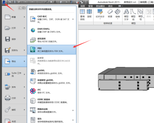Image resolution: width=154 pixels, height=123 pixels.
Task: Click the Open folder icon in quick access toolbar
Action: 10,2
